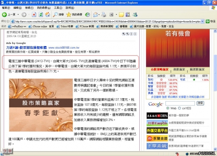Open the 檔案(F) menu
217x156 pixels.
point(6,8)
